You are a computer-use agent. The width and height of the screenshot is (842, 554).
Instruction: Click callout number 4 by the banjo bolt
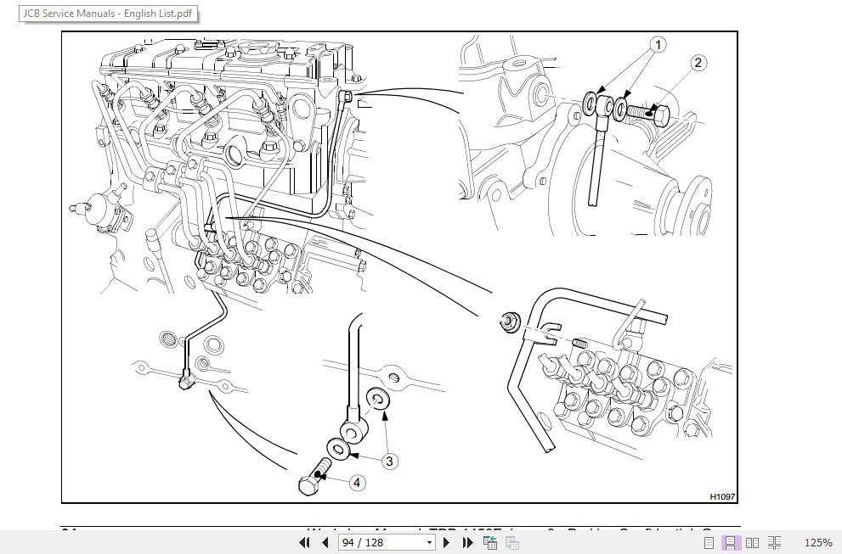(356, 483)
